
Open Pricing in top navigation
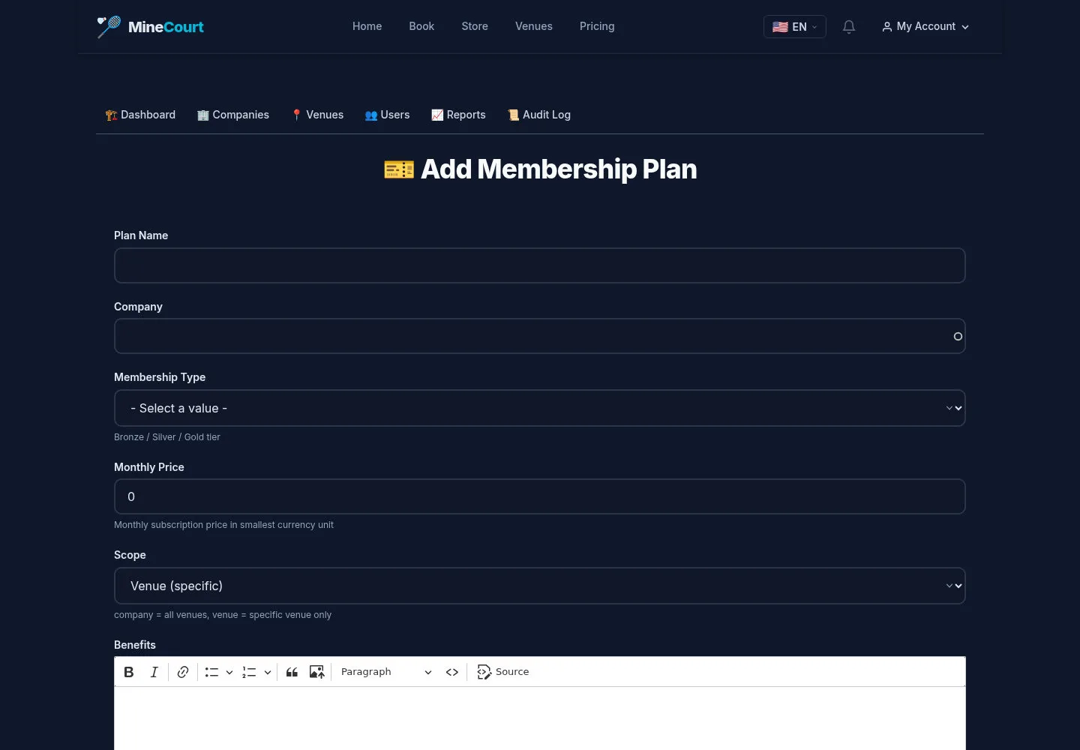click(597, 26)
